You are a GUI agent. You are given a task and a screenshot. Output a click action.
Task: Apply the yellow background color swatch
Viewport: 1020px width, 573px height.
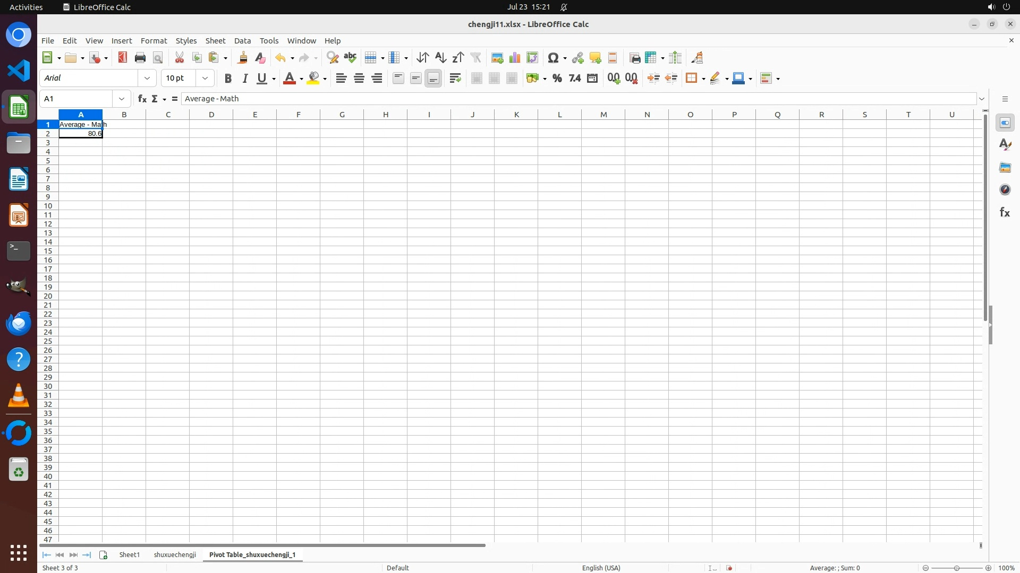[313, 79]
